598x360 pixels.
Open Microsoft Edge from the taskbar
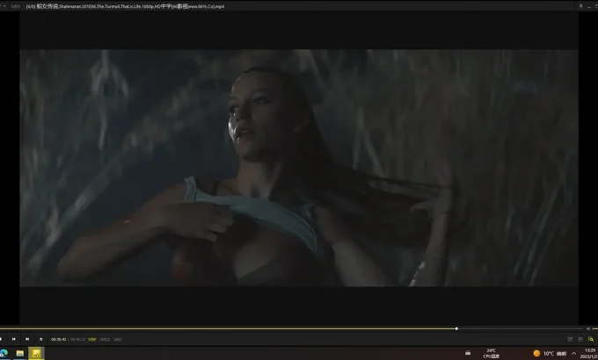(x=4, y=353)
